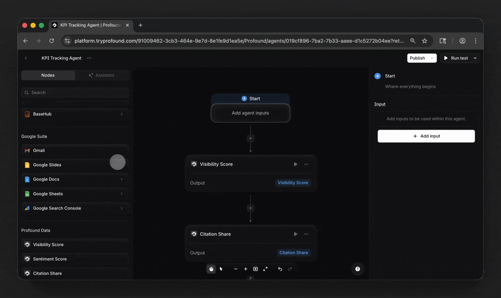
Task: Click the browser zoom magnifier icon
Action: click(x=413, y=41)
